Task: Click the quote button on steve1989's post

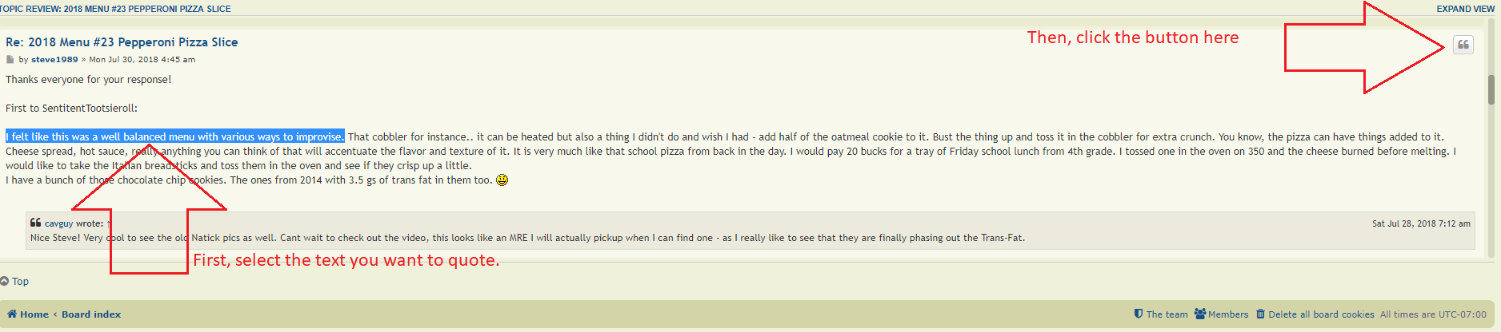Action: 1463,45
